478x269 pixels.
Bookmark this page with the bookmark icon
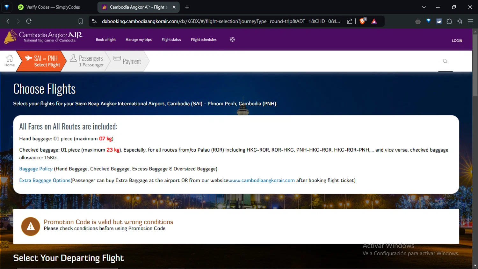click(81, 21)
